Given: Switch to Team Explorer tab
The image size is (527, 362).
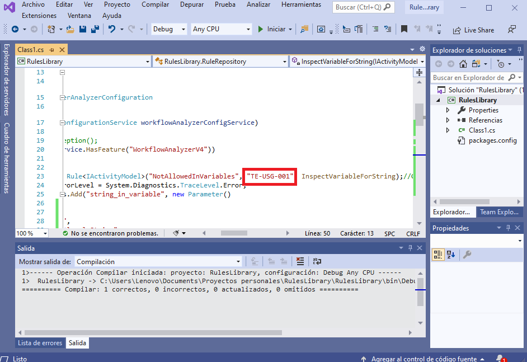Looking at the screenshot, I should pyautogui.click(x=499, y=211).
